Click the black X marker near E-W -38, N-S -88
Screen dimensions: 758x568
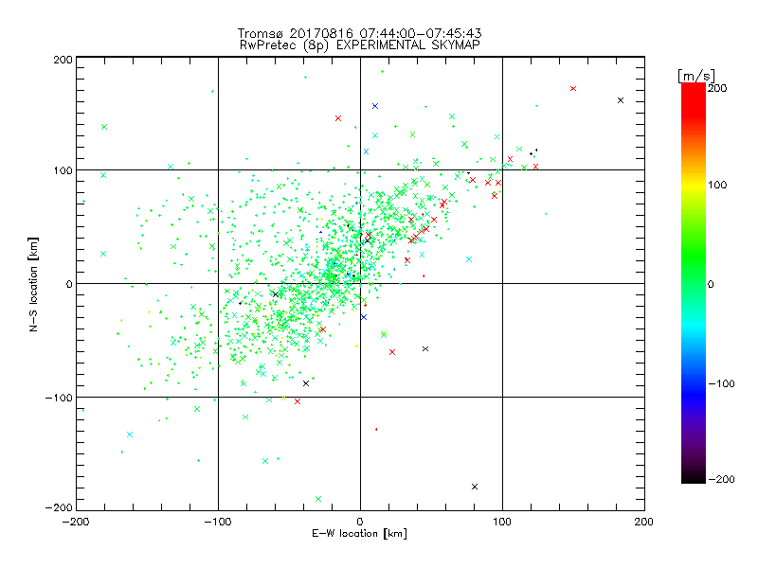[306, 383]
